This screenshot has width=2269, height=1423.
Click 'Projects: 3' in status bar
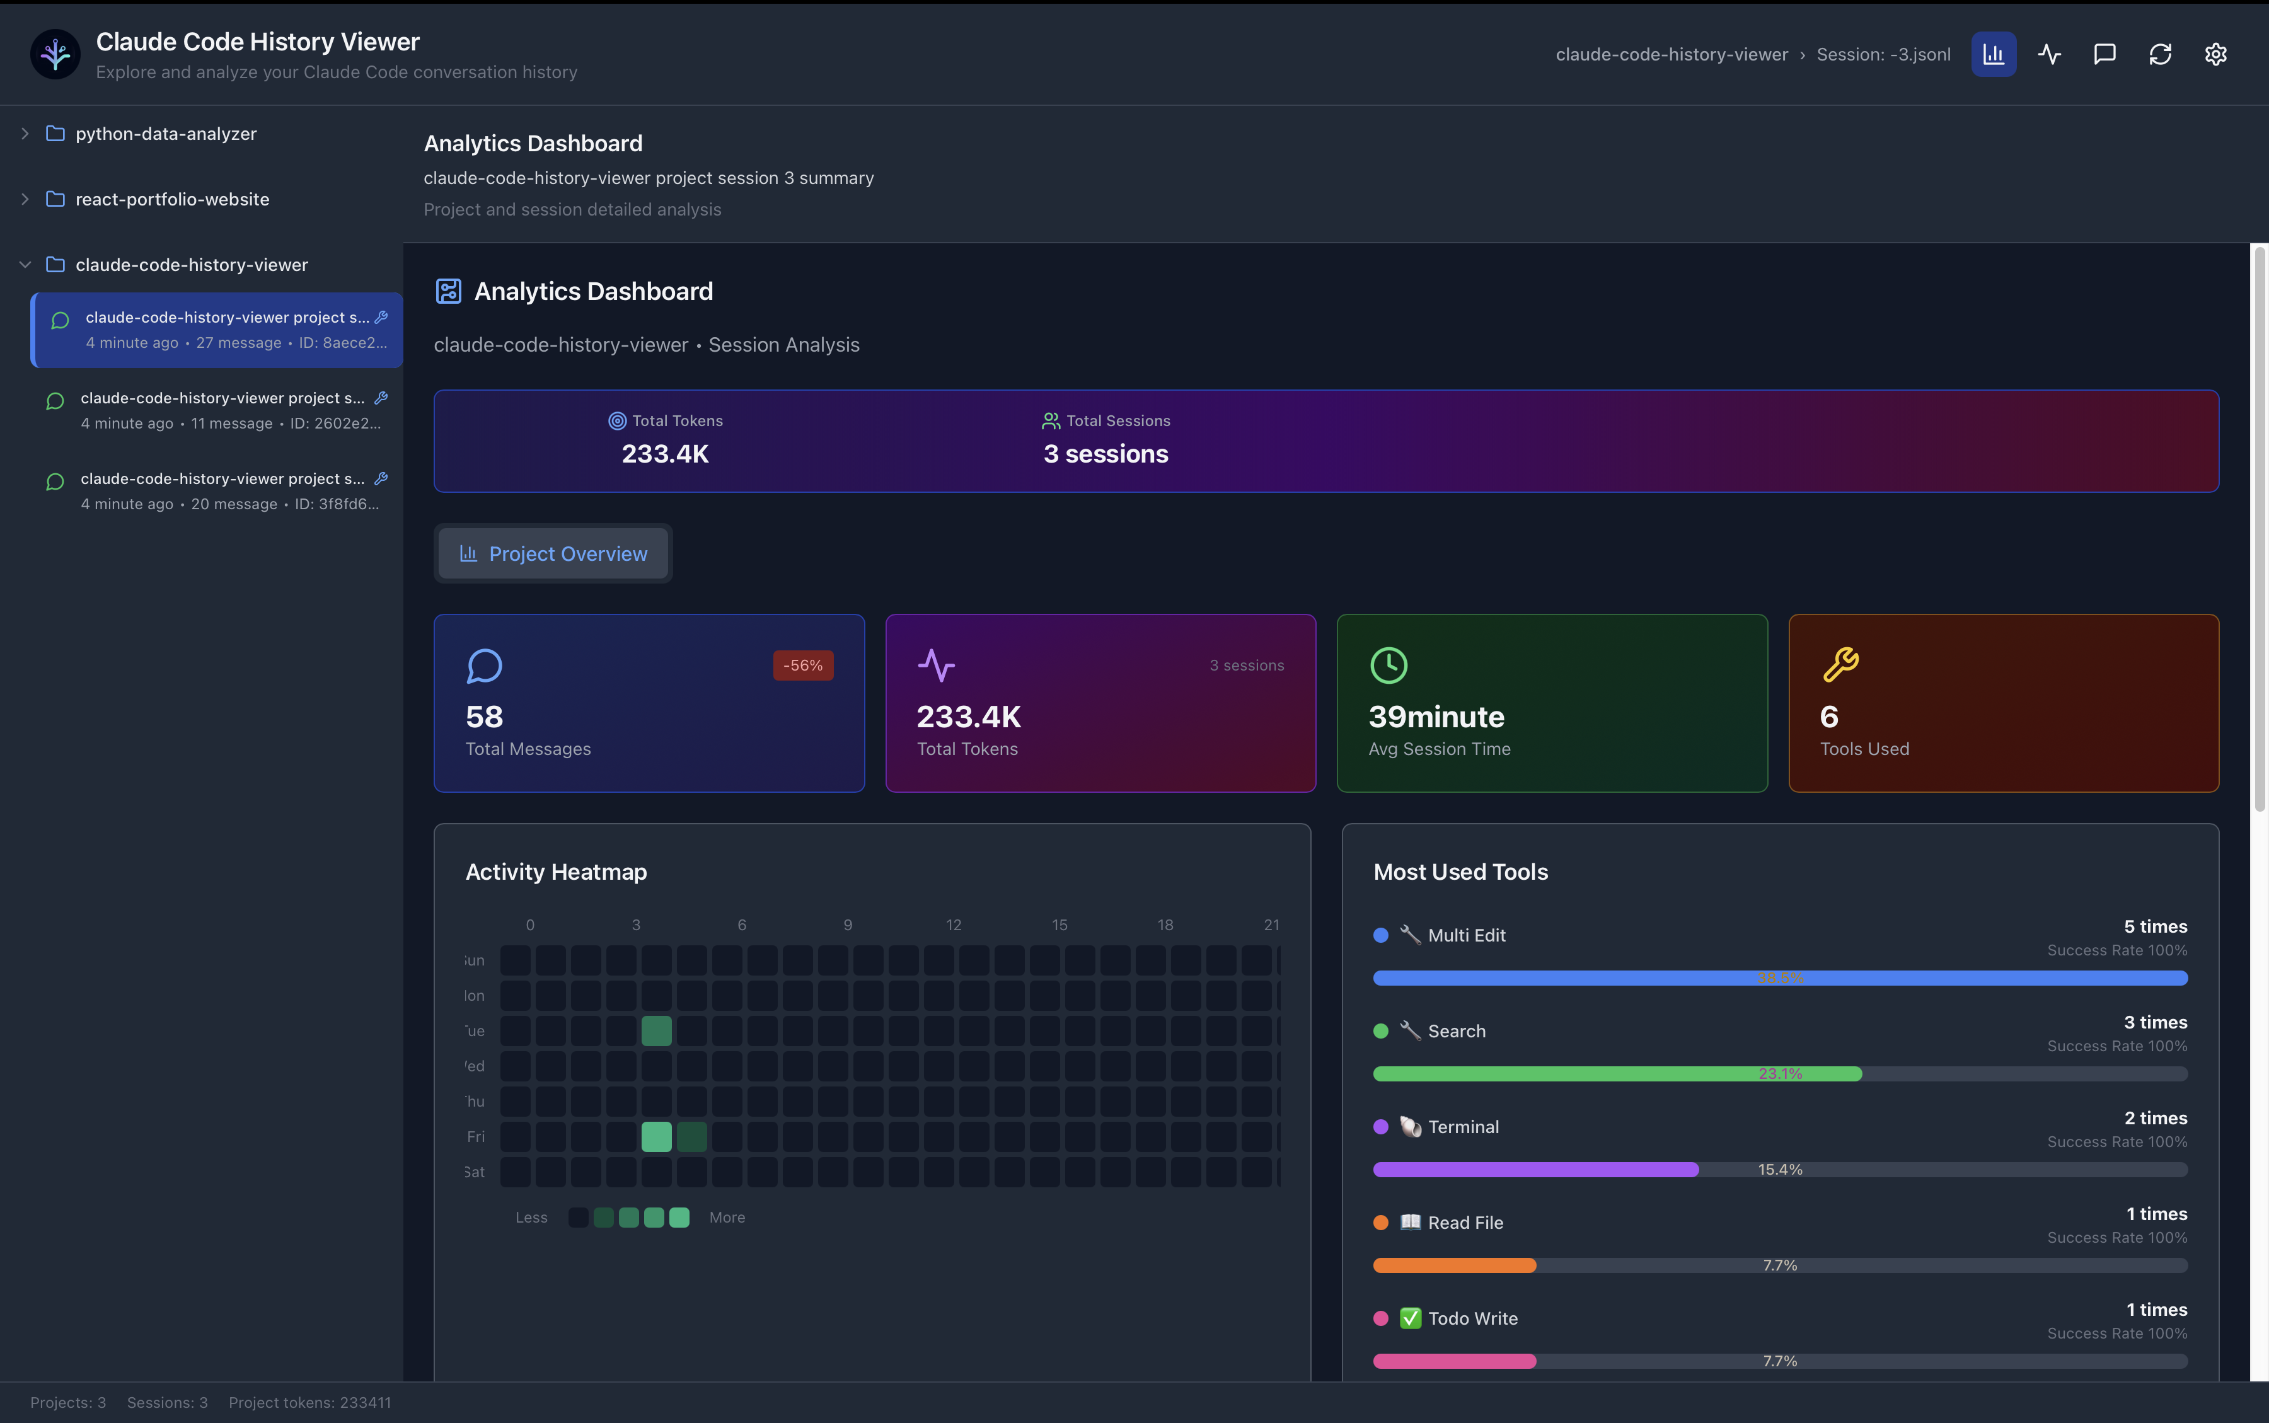68,1403
